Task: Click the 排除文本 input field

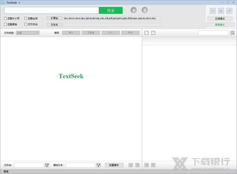Action: pyautogui.click(x=81, y=165)
